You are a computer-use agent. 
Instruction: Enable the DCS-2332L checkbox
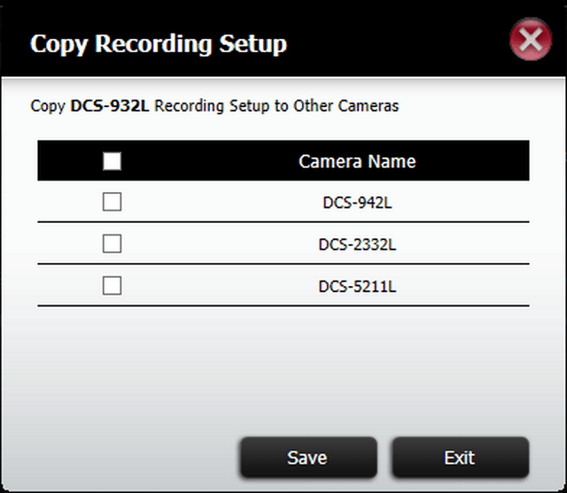pos(113,243)
